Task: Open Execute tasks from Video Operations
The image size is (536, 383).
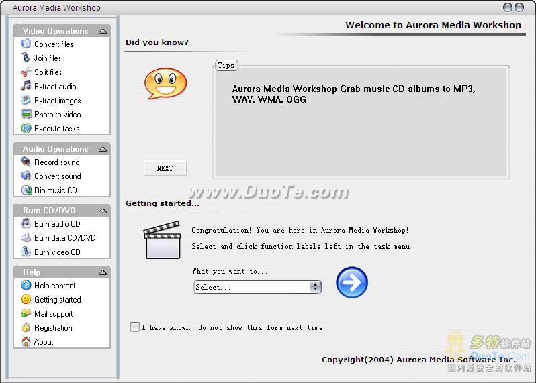Action: [x=56, y=129]
